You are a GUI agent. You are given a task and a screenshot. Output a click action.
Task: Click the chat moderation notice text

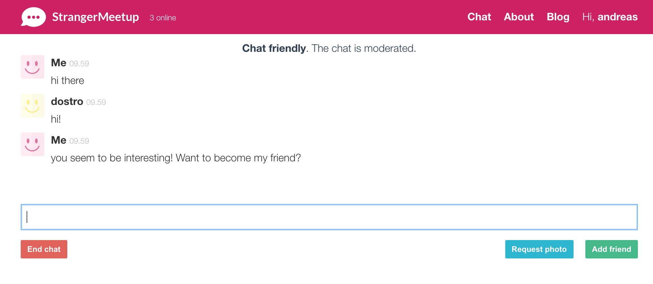(329, 48)
